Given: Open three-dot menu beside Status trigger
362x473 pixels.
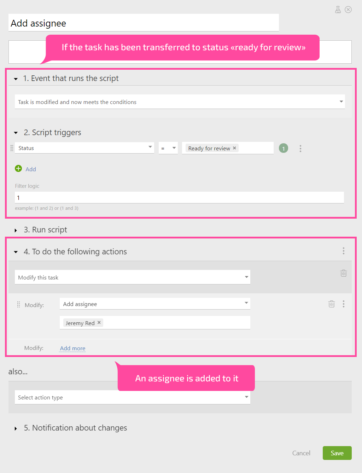Looking at the screenshot, I should 300,149.
